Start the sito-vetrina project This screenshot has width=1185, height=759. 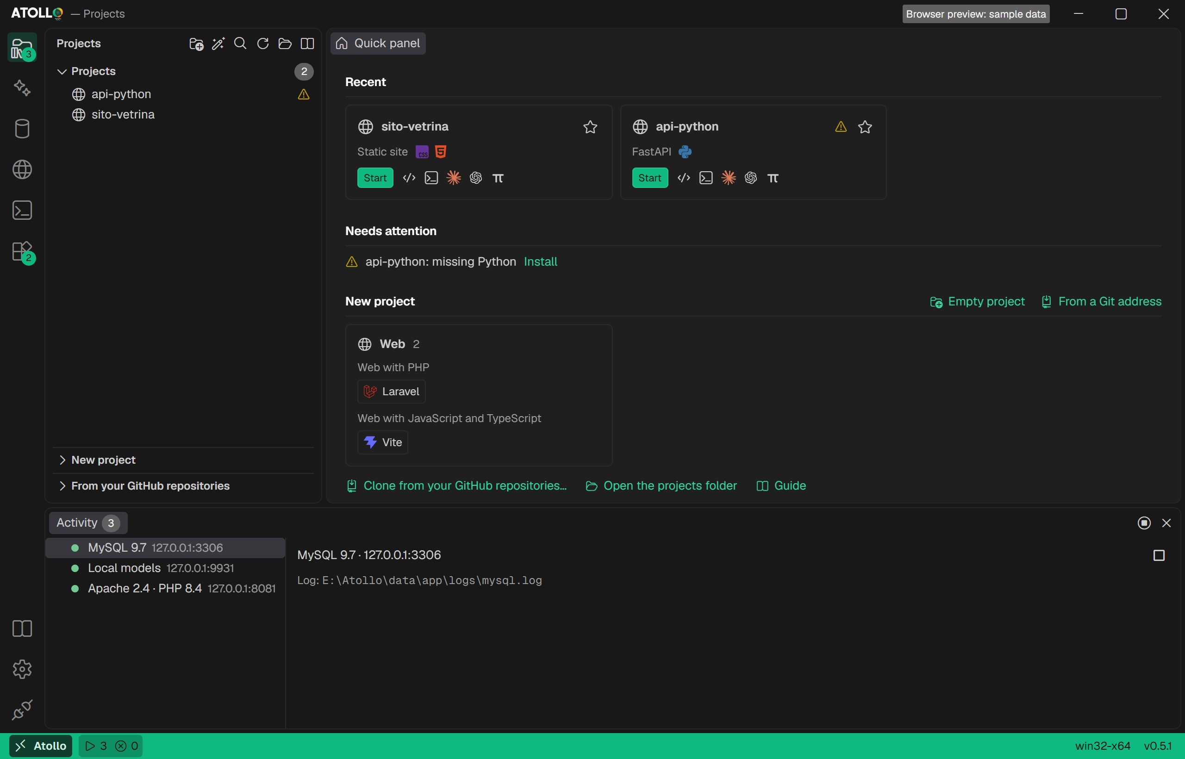[x=375, y=178]
